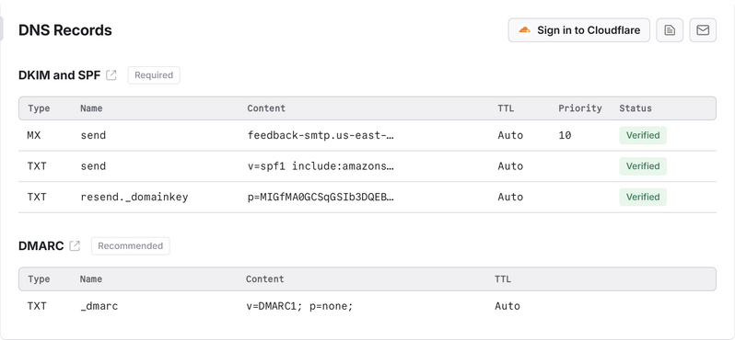
Task: Click the resend._domainkey name cell
Action: click(x=134, y=198)
